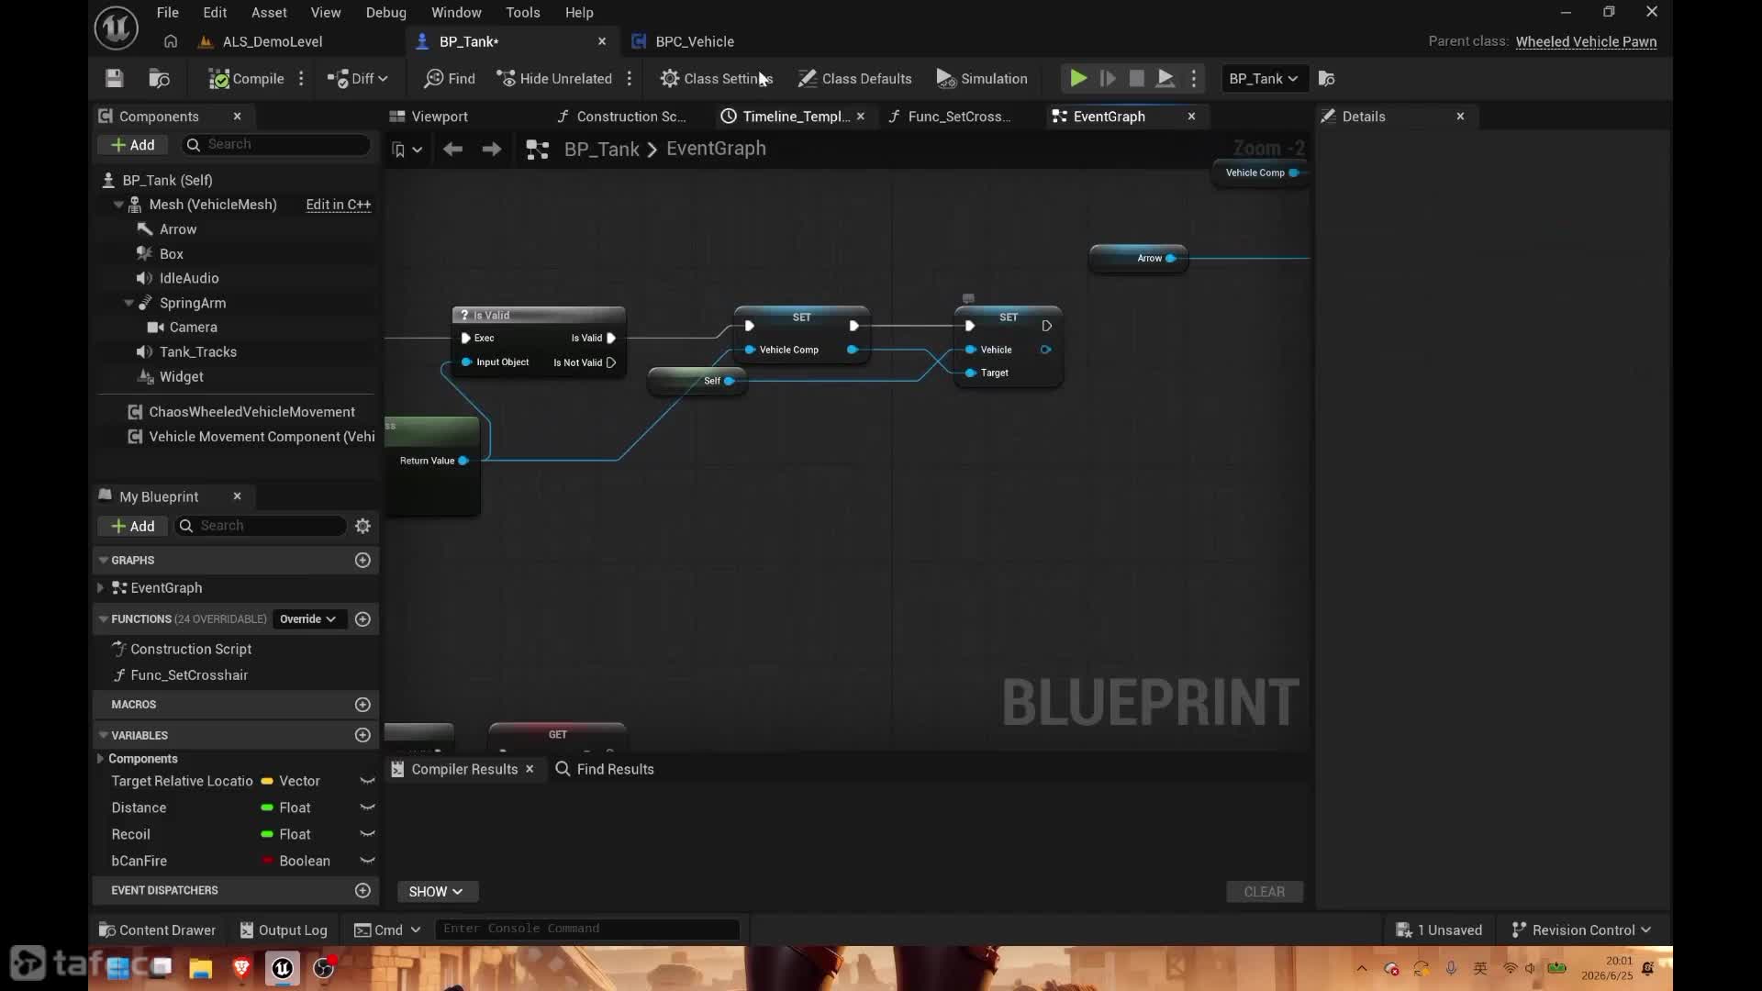Open the Asset menu
Image resolution: width=1762 pixels, height=991 pixels.
[269, 13]
